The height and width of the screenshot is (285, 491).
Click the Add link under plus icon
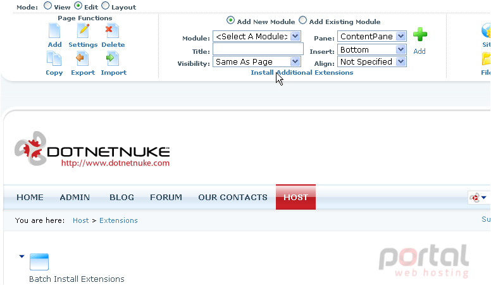point(420,51)
